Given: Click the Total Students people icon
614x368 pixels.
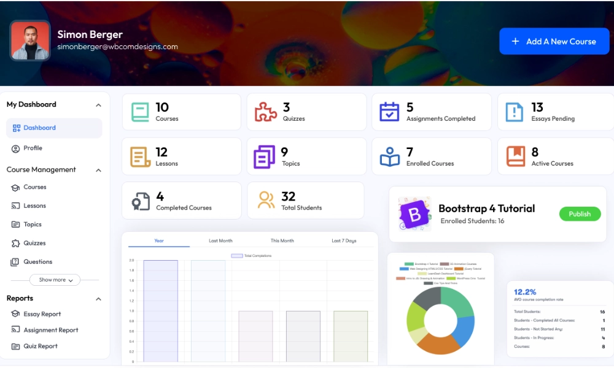Looking at the screenshot, I should click(266, 201).
